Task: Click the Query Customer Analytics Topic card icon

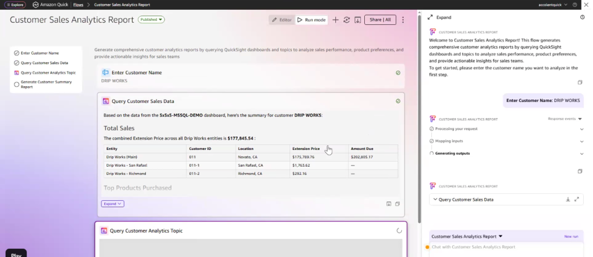Action: [x=104, y=230]
